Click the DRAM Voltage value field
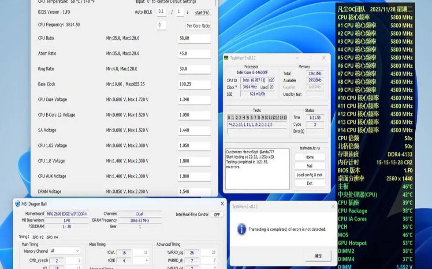This screenshot has height=269, width=432. (194, 192)
